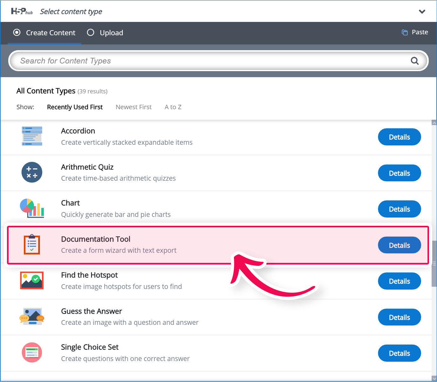This screenshot has width=437, height=382.
Task: Click the Accordion content type icon
Action: (32, 136)
